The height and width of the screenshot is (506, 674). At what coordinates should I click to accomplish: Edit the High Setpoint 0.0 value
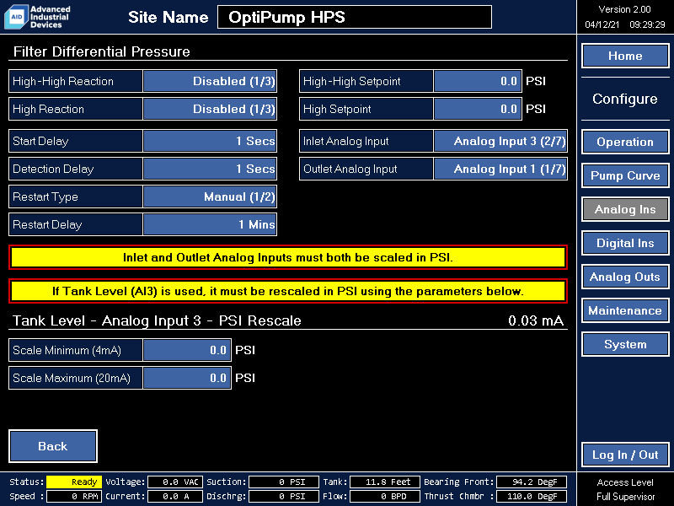coord(478,110)
